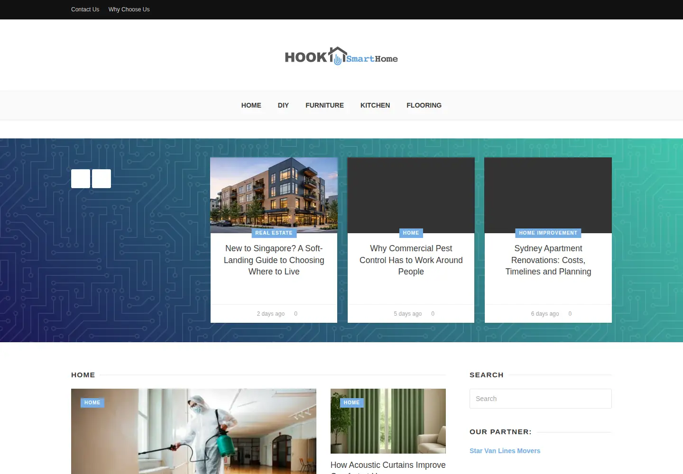Click into the Search input field

pyautogui.click(x=540, y=399)
